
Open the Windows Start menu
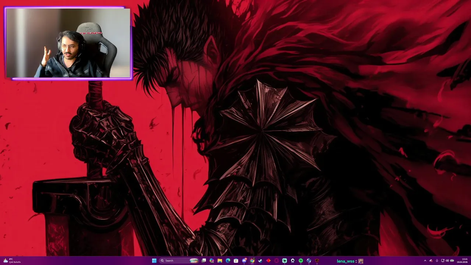[x=154, y=261]
